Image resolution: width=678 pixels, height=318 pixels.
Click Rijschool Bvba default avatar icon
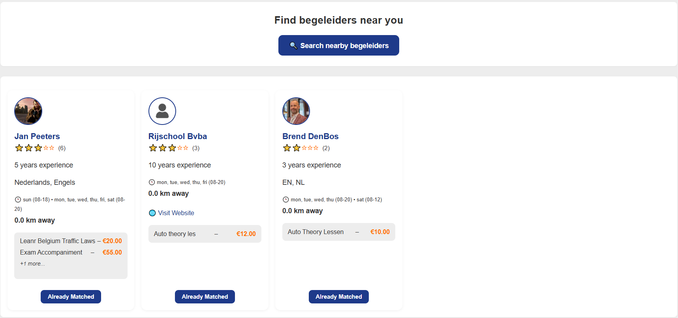tap(162, 111)
